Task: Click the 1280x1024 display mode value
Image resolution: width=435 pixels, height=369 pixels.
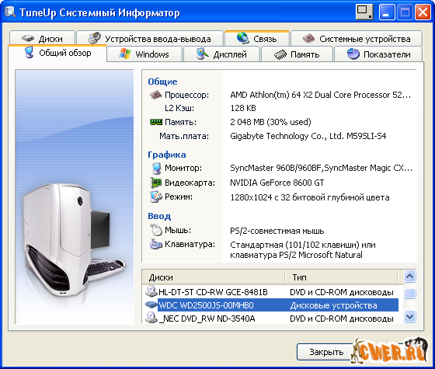Action: 310,197
